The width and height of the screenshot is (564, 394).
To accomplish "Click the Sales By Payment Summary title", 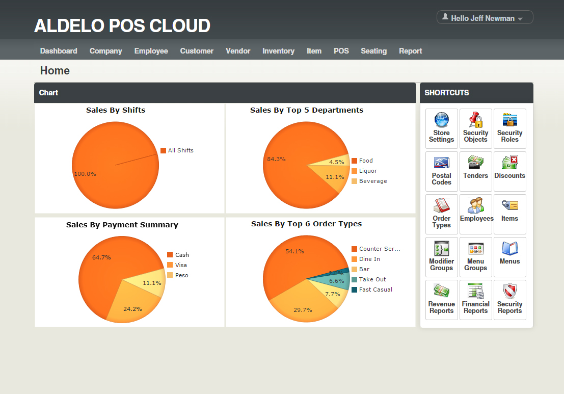I will [x=122, y=225].
